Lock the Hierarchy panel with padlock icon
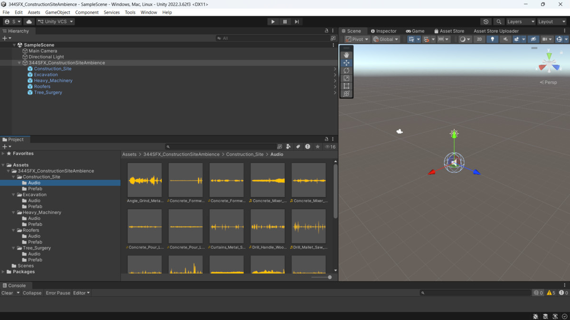570x320 pixels. (326, 31)
